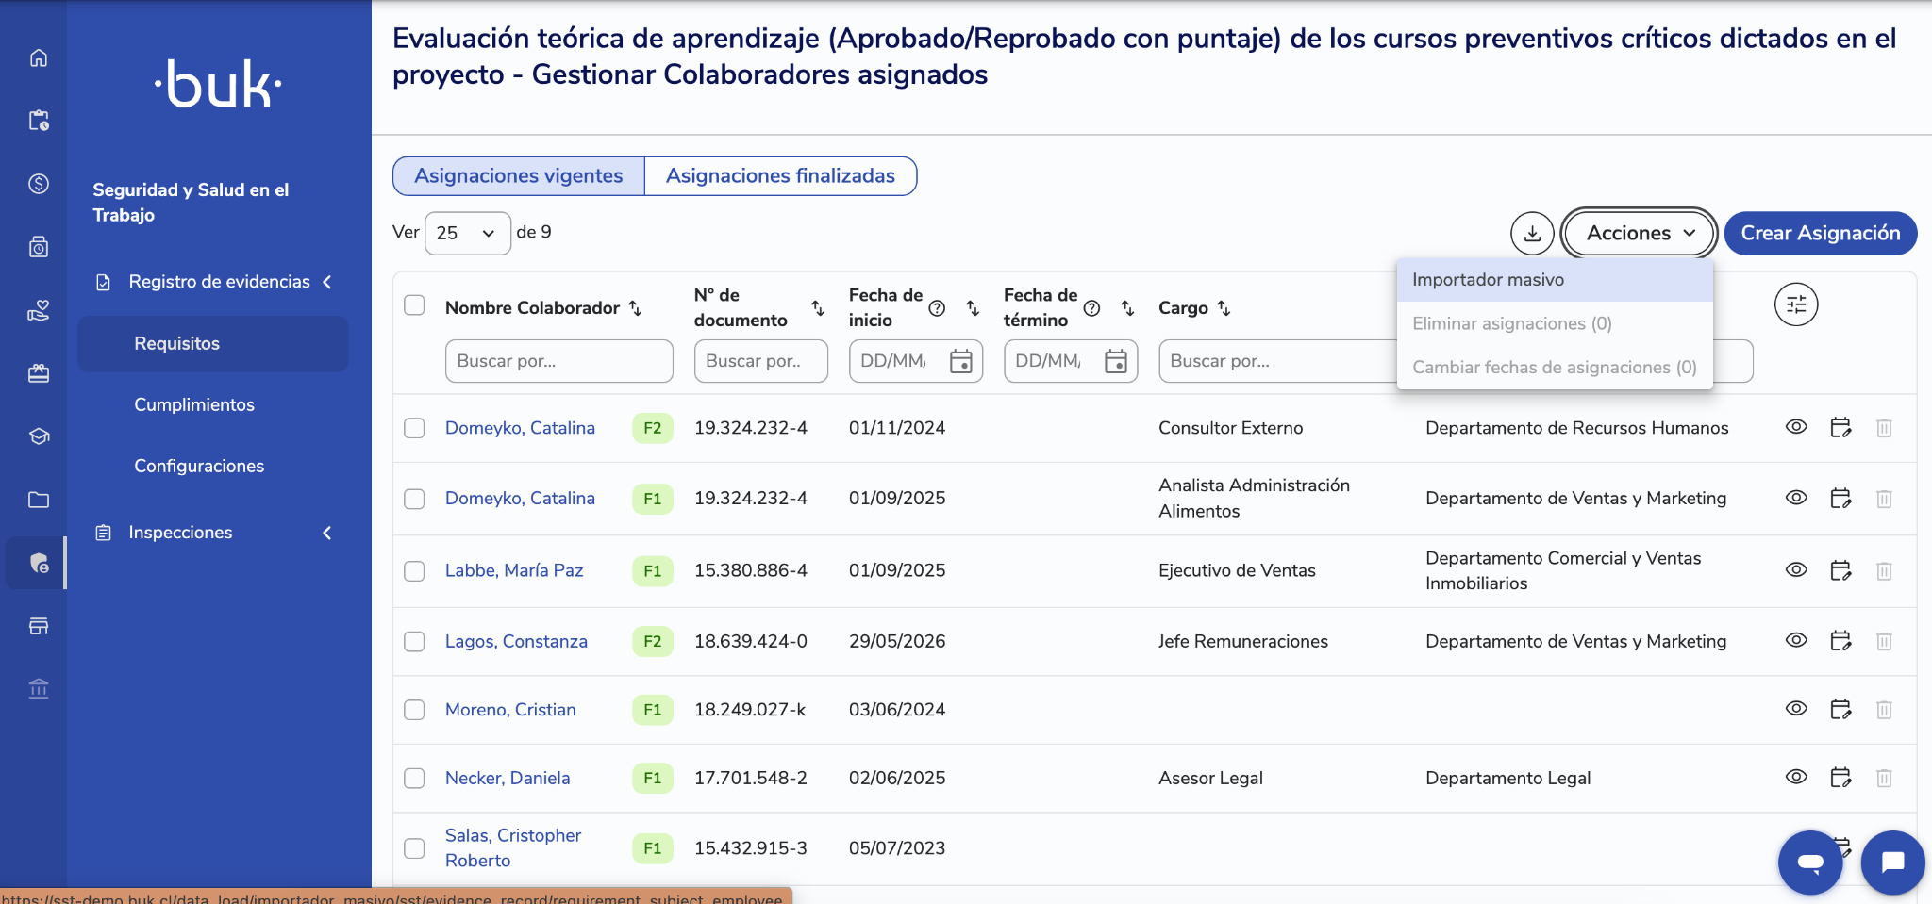
Task: Select all rows with header checkbox
Action: click(414, 305)
